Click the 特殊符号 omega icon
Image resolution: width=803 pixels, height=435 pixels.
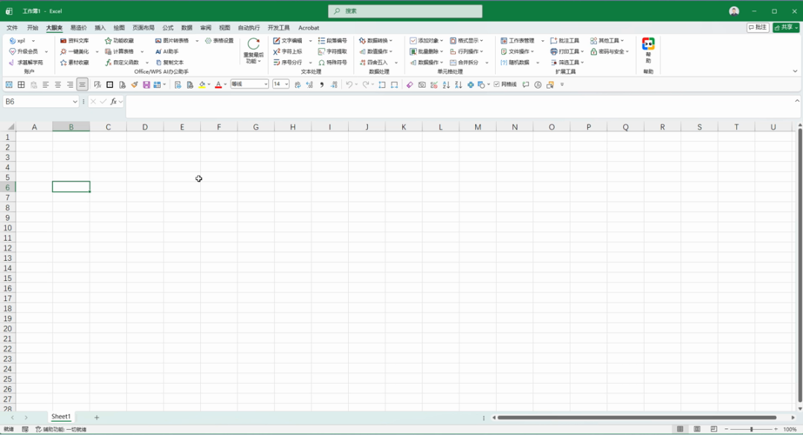pos(322,62)
